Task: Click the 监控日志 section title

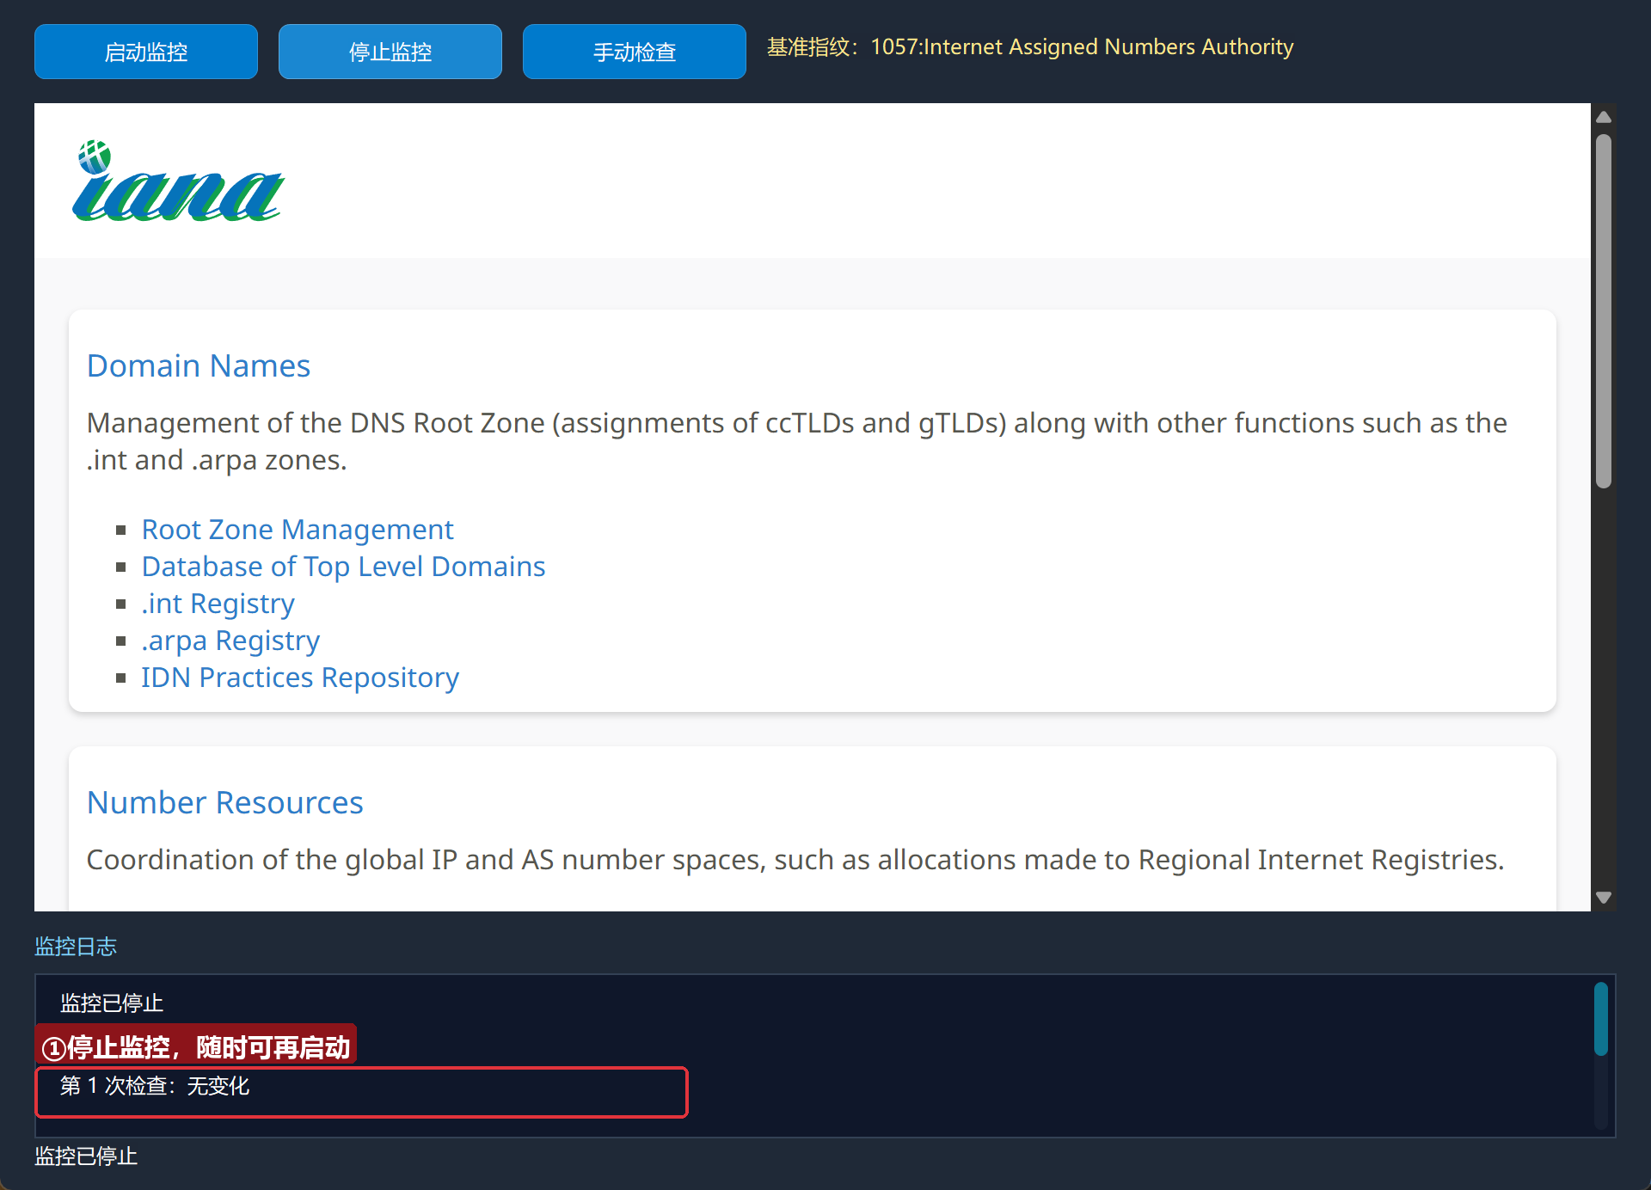Action: tap(76, 947)
